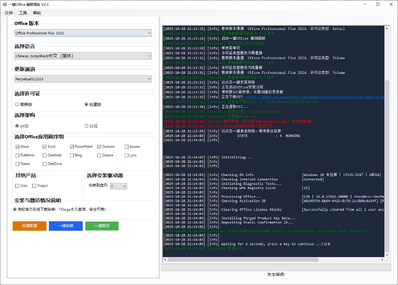Click the orange 创建配置 button

click(30, 226)
